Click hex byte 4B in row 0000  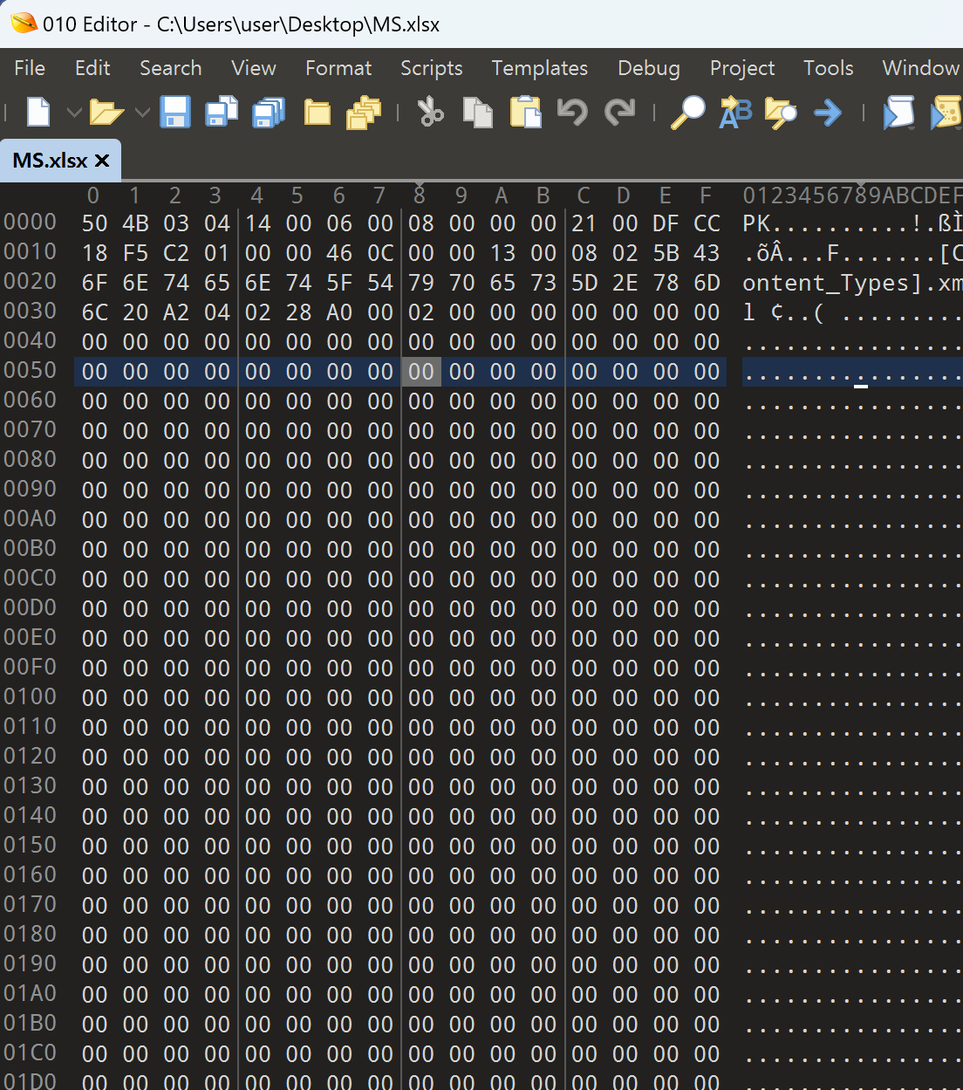click(135, 223)
